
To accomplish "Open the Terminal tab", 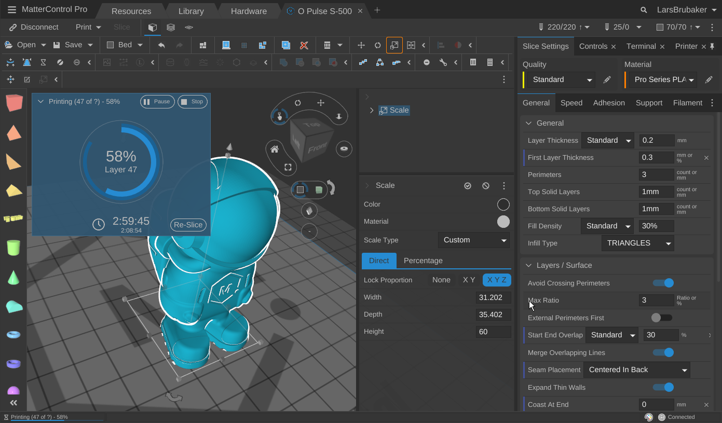I will (x=641, y=46).
